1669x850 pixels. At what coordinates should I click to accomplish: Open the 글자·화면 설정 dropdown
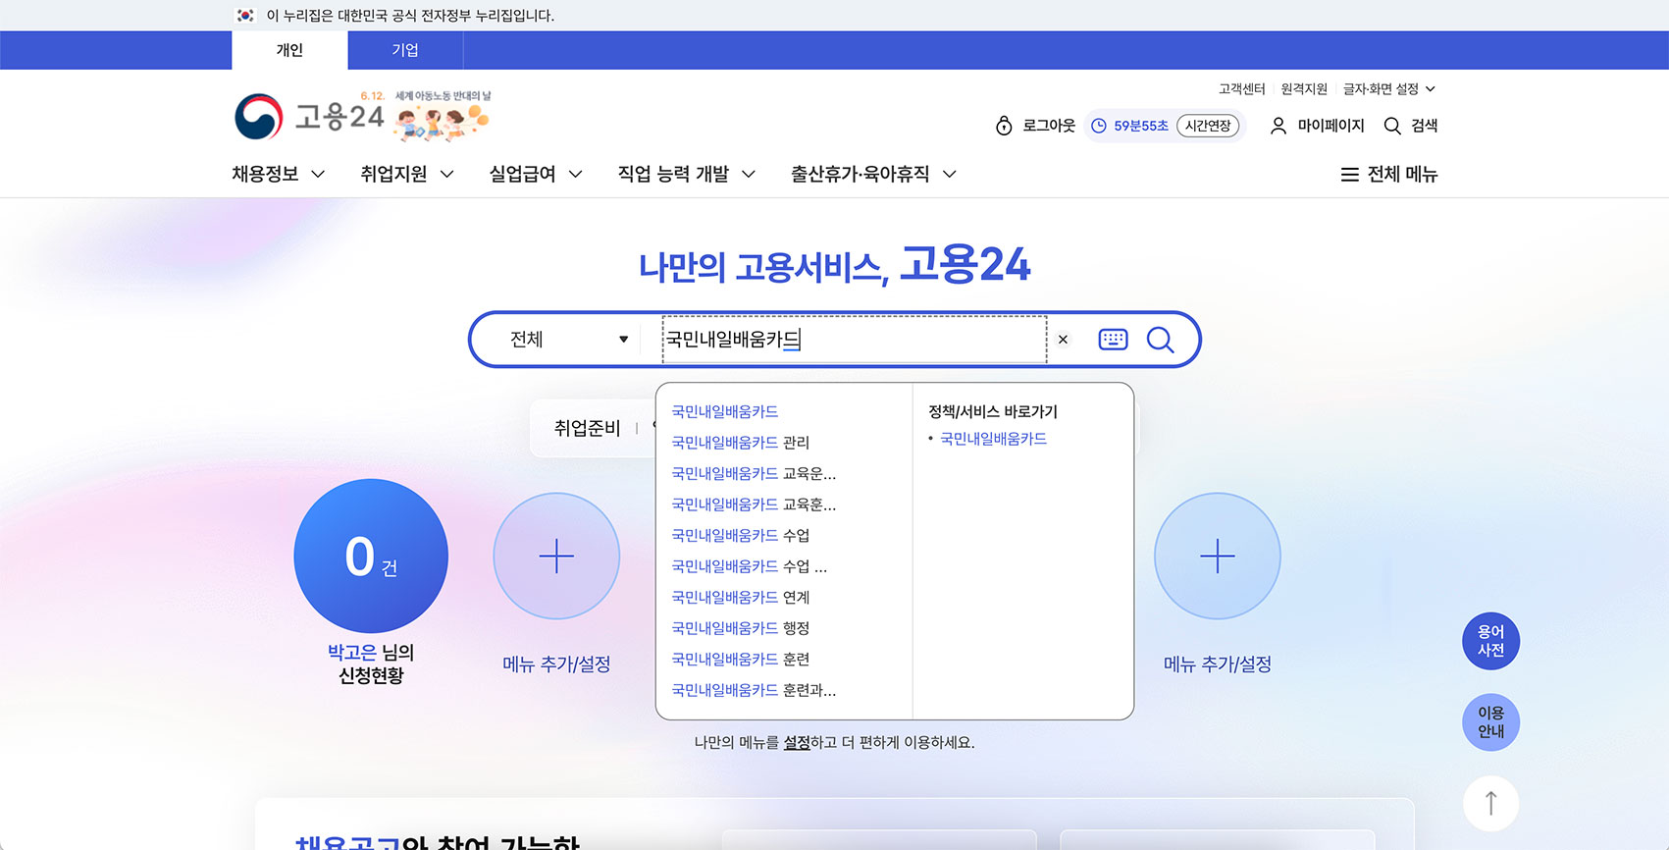pos(1388,89)
